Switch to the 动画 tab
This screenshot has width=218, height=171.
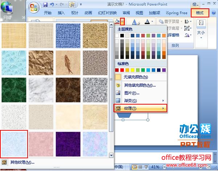[x=88, y=13]
